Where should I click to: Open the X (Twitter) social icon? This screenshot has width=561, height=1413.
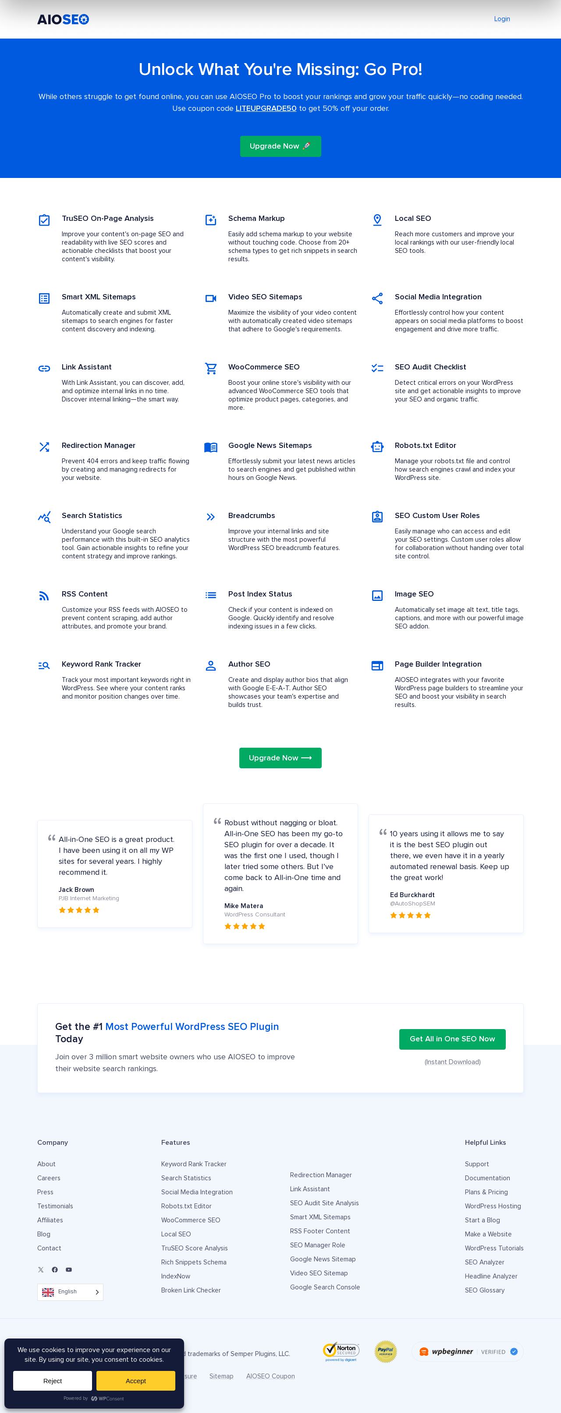41,1269
